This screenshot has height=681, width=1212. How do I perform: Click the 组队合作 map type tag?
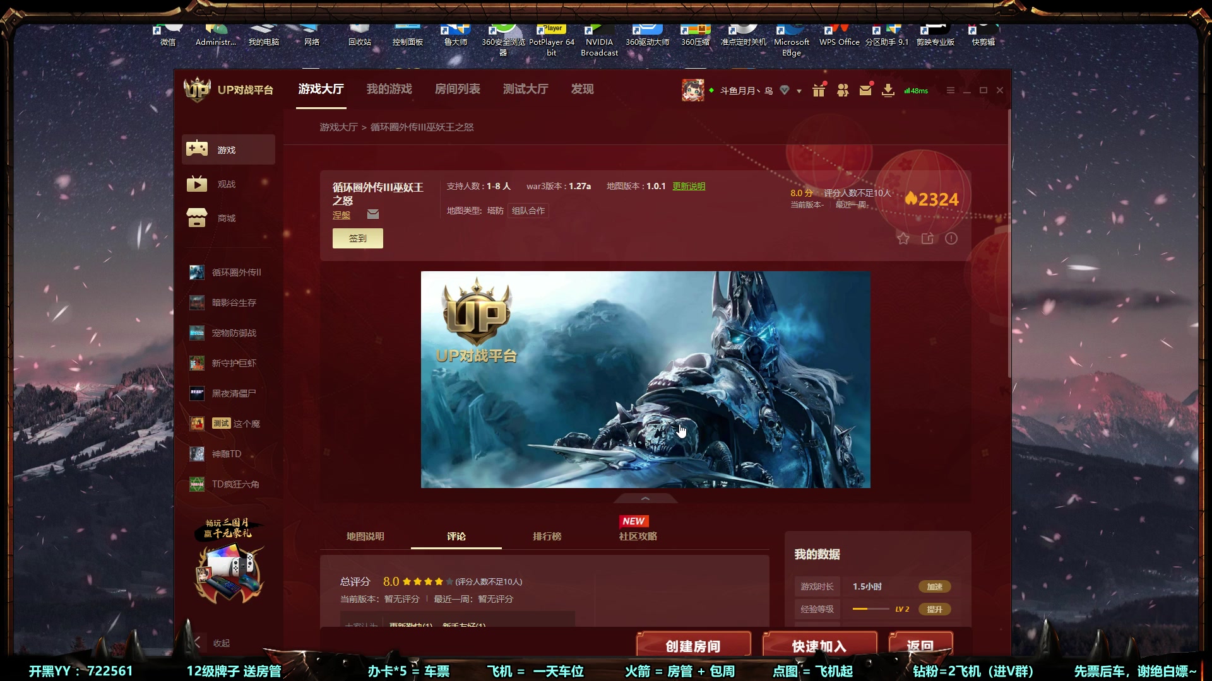pyautogui.click(x=528, y=211)
